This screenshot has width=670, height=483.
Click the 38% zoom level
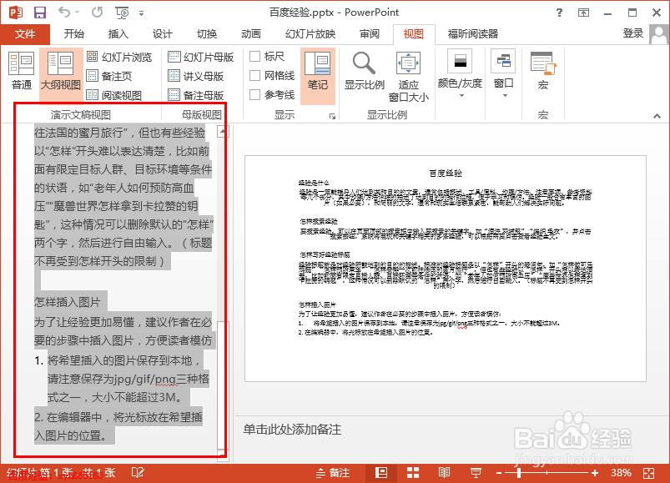pos(621,473)
